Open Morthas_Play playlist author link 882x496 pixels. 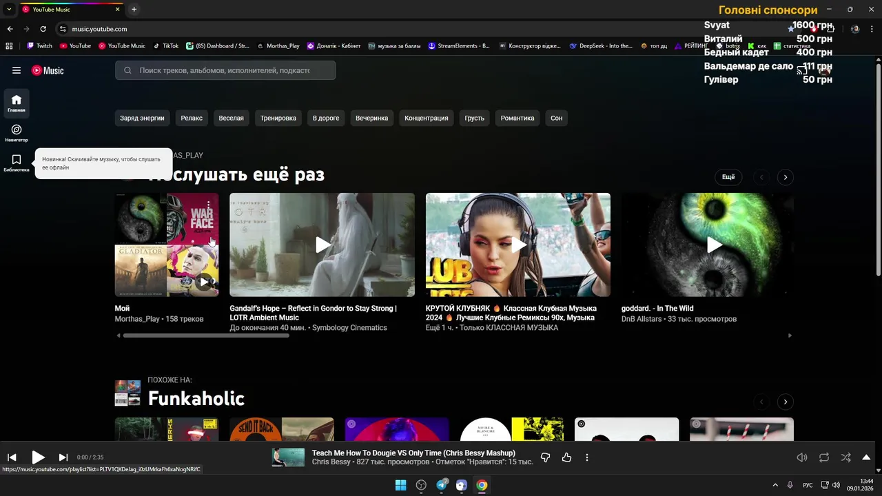pos(137,319)
